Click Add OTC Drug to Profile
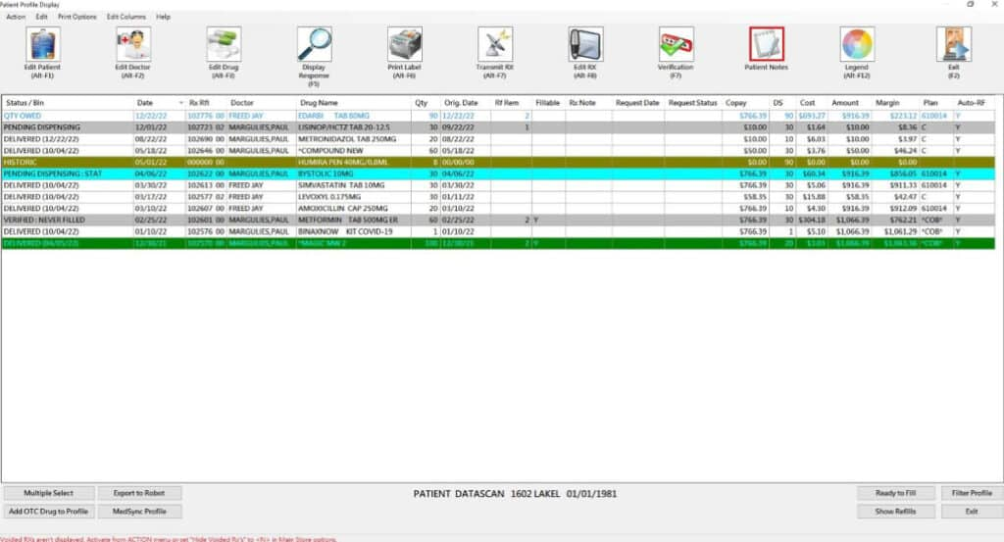The width and height of the screenshot is (1004, 542). [49, 512]
